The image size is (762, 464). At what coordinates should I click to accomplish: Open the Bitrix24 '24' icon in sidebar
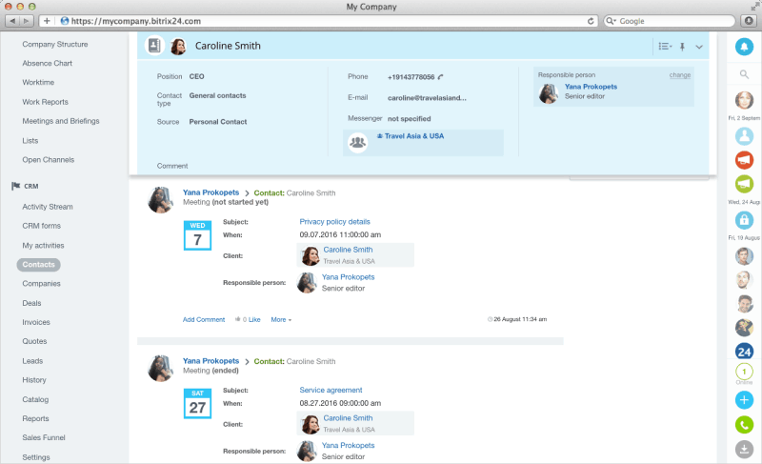pos(744,352)
